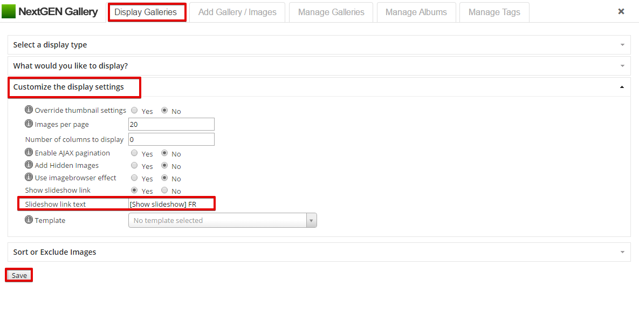Open the Template dropdown

(223, 220)
